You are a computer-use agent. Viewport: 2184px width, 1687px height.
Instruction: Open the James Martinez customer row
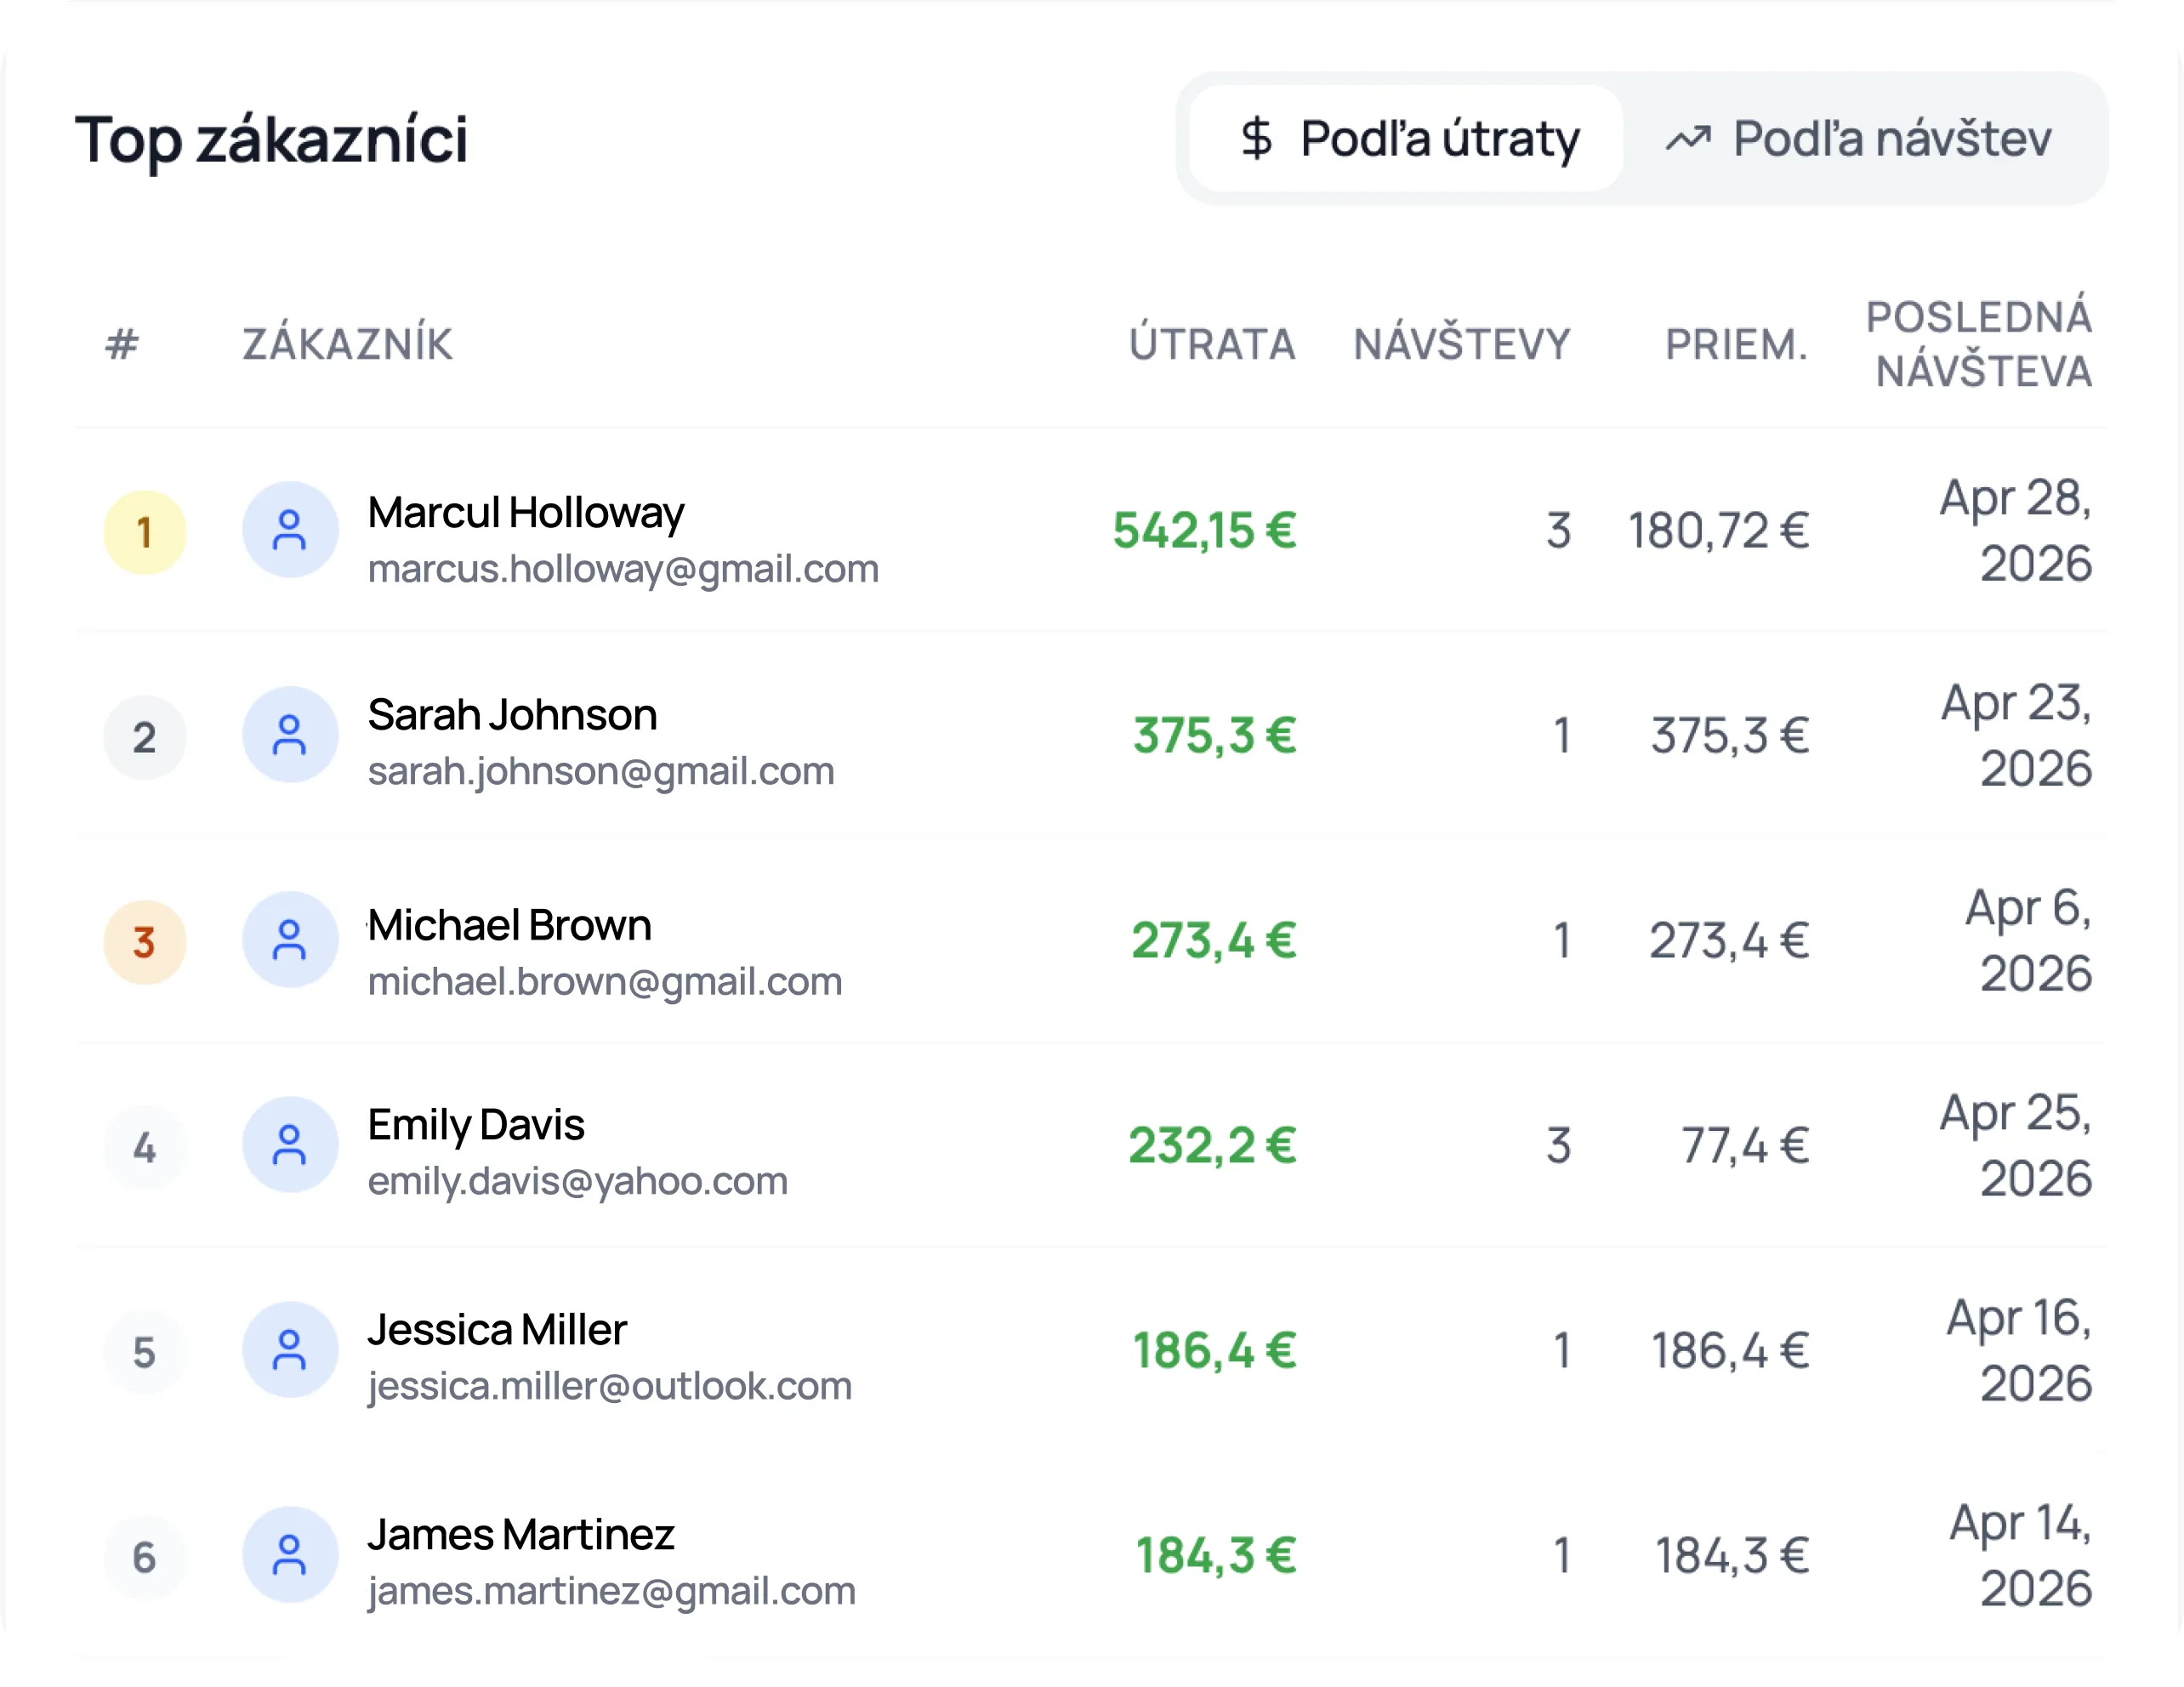(1091, 1555)
